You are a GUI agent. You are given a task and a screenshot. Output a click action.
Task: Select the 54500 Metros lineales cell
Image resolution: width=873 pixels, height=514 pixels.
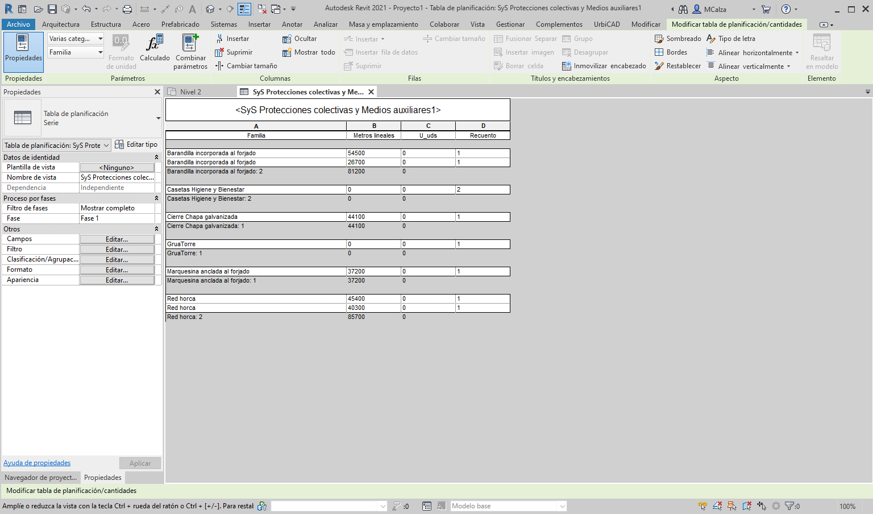point(373,153)
